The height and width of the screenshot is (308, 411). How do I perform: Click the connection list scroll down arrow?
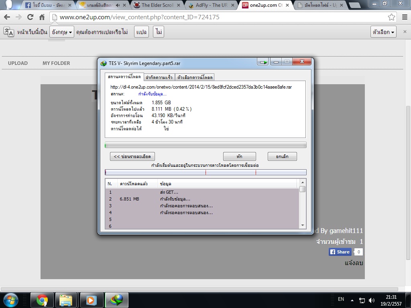(x=303, y=225)
